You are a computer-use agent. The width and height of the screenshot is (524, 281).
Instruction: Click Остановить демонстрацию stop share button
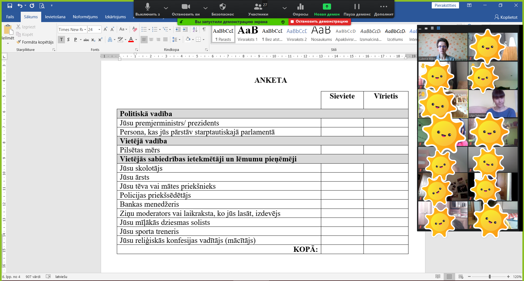[319, 22]
